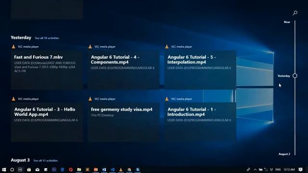Open free germeny study visa.mp4 activity card

point(124,122)
